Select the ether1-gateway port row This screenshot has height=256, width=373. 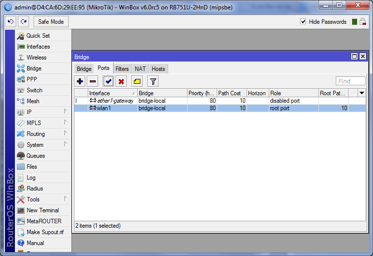[220, 101]
